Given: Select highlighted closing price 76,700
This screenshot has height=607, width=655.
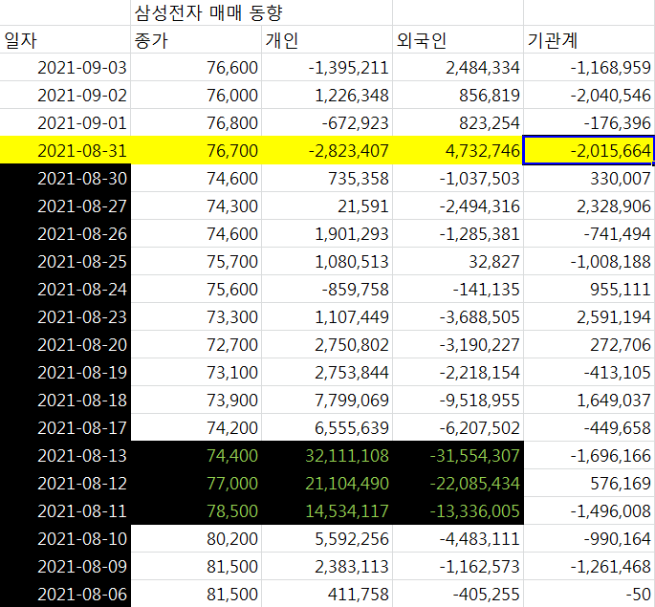Looking at the screenshot, I should click(x=196, y=150).
